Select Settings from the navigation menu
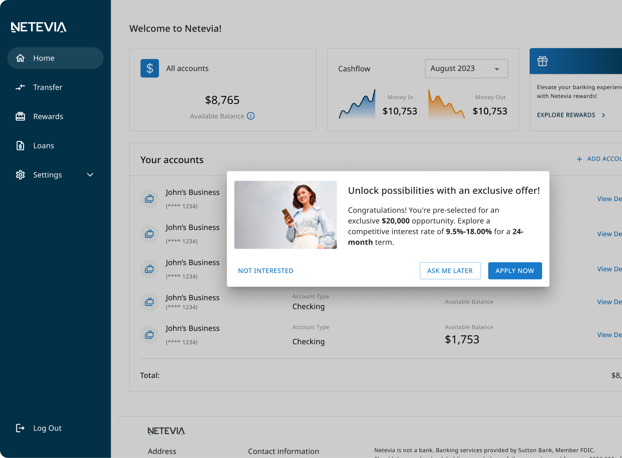622x458 pixels. 48,175
